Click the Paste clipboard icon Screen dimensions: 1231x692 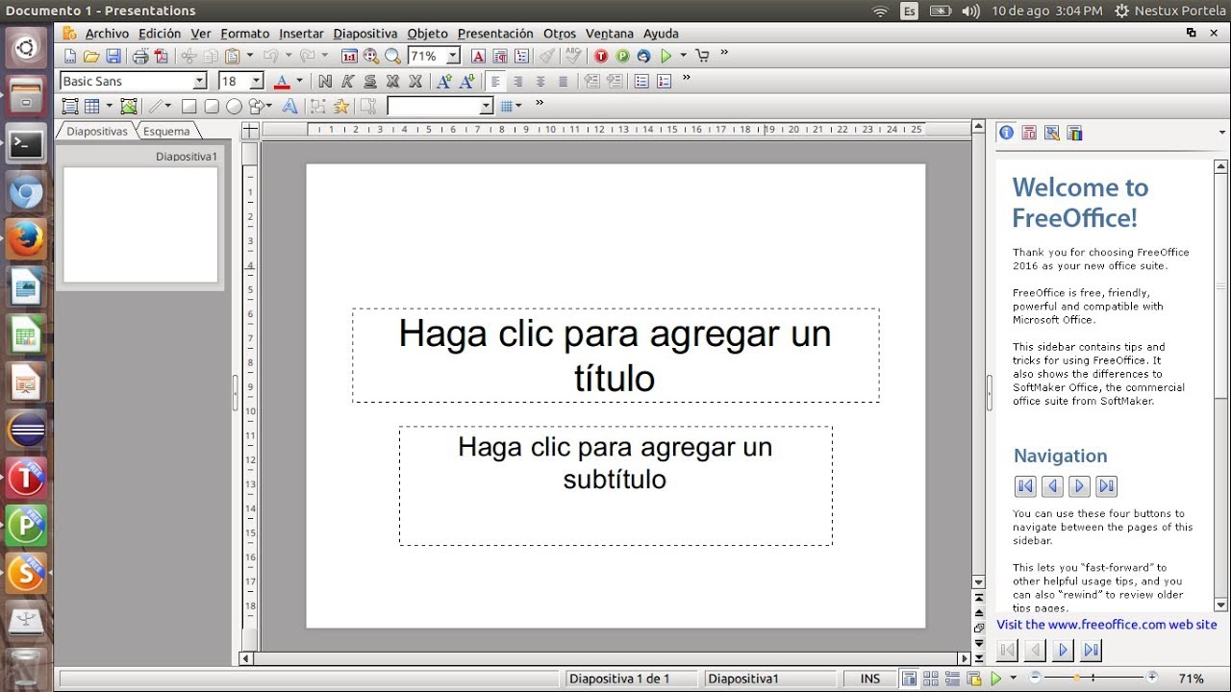[232, 56]
